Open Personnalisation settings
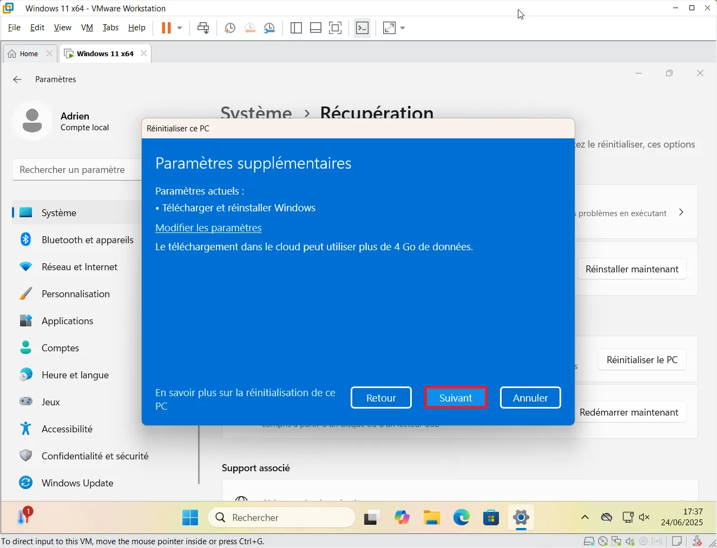This screenshot has width=717, height=548. tap(76, 294)
